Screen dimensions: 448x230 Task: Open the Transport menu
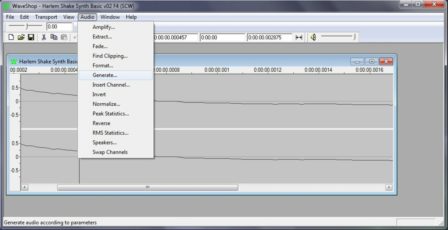[46, 17]
